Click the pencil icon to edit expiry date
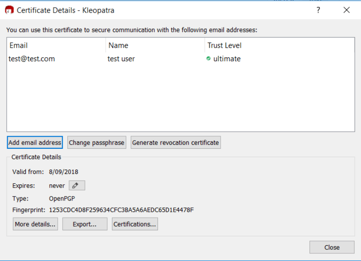Viewport: 361px width, 261px height. (x=76, y=185)
